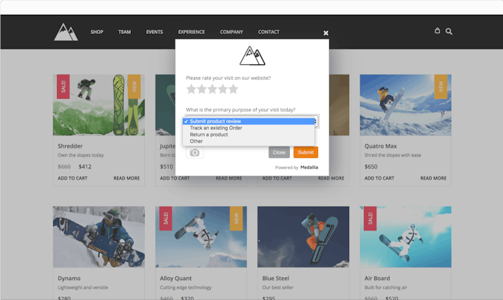Click the SALE! badge on Air Board

coord(370,218)
